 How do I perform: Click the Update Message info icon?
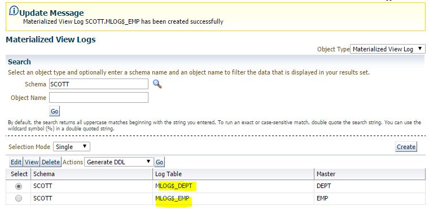point(14,11)
